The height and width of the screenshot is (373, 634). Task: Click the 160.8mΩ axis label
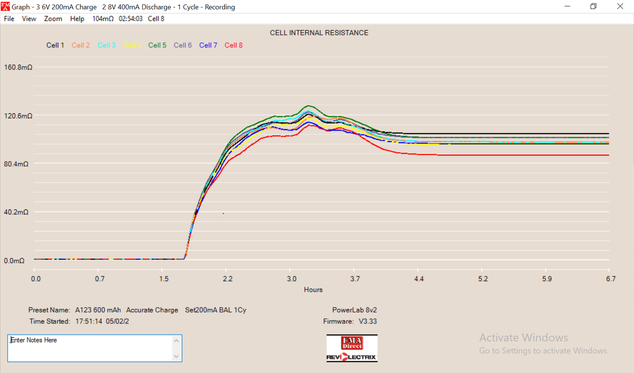(18, 67)
